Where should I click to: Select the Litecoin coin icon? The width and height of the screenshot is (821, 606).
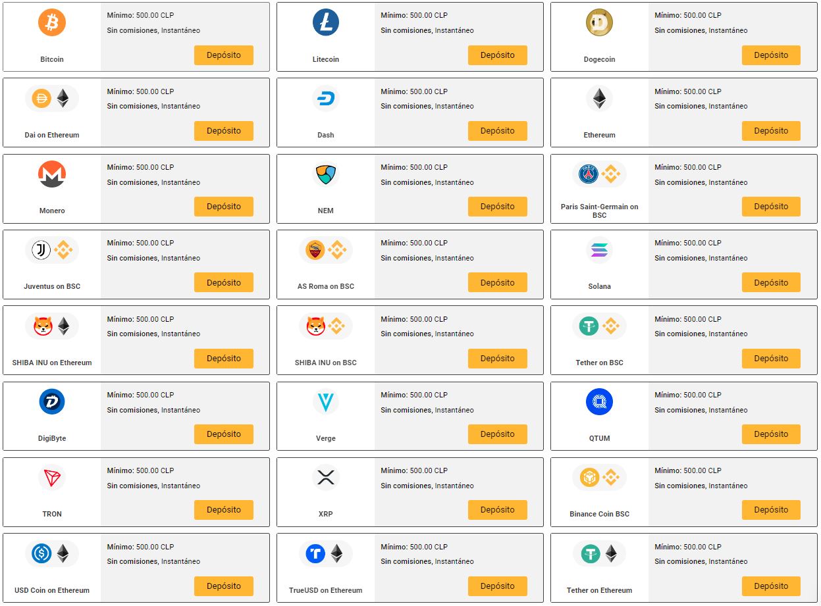tap(325, 22)
